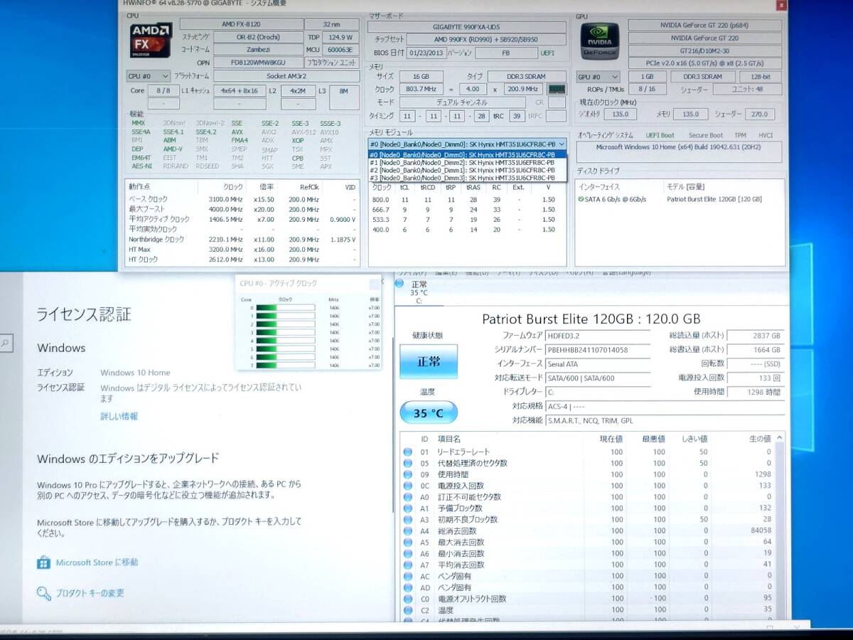Screen dimensions: 853x640
Task: Click the status orb for SMART row A3
Action: tap(408, 520)
